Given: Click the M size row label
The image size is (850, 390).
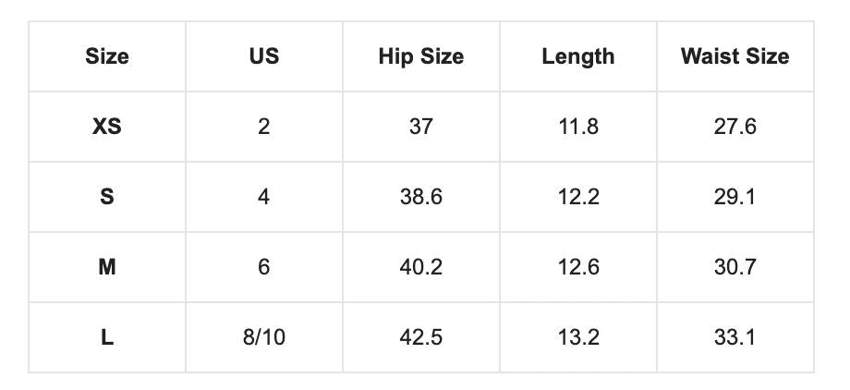Looking at the screenshot, I should click(x=107, y=267).
